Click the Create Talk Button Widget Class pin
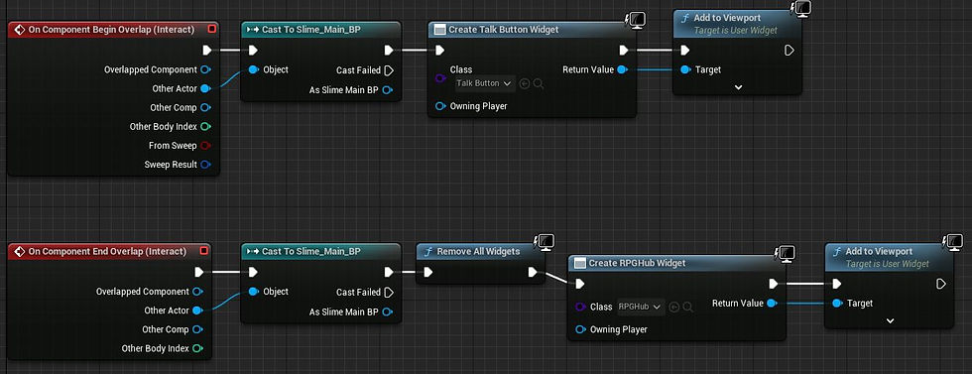 coord(440,78)
